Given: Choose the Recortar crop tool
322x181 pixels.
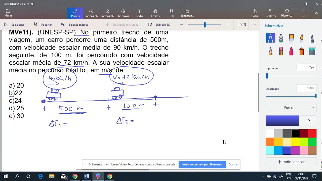Looking at the screenshot, I should [43, 25].
